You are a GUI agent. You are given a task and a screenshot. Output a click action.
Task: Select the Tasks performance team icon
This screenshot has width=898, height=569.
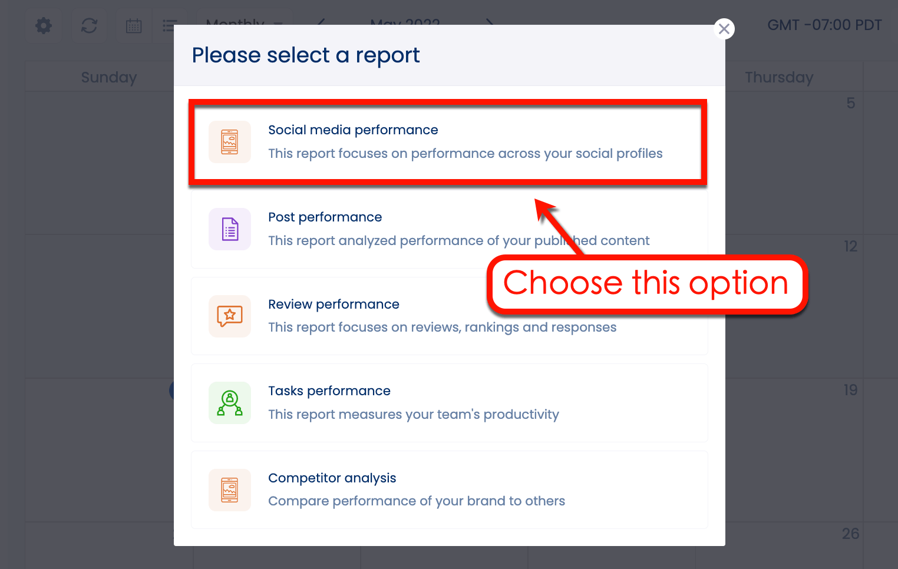click(x=229, y=402)
